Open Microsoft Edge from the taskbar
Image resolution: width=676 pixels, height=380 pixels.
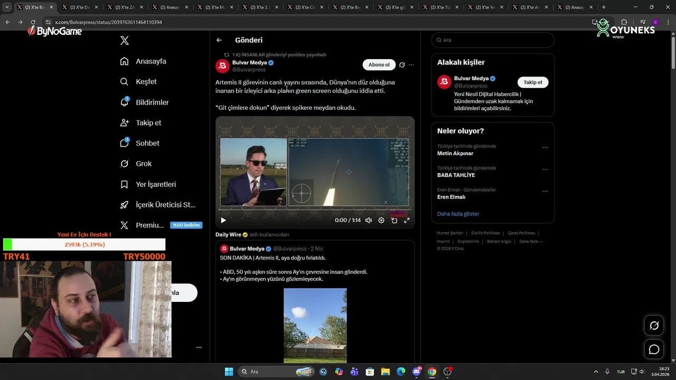[x=401, y=372]
